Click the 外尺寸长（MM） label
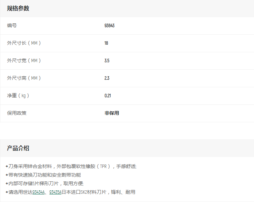This screenshot has height=202, width=254. pos(24,43)
